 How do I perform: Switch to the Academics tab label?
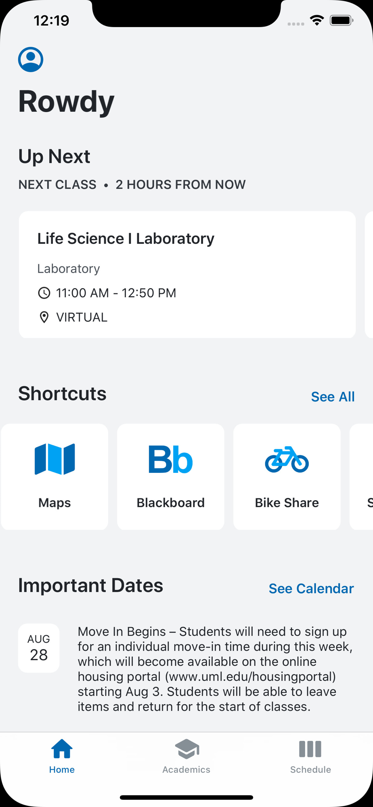click(x=186, y=769)
